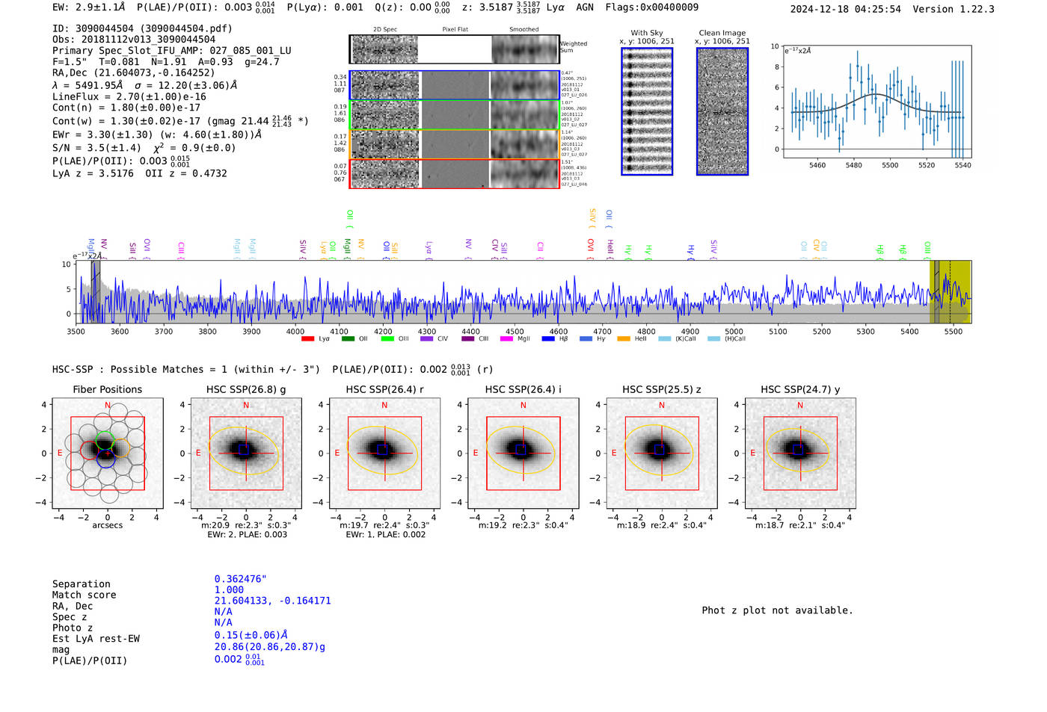Click the blue-bordered 2D spectrum row
Image resolution: width=1047 pixels, height=712 pixels.
click(x=454, y=85)
